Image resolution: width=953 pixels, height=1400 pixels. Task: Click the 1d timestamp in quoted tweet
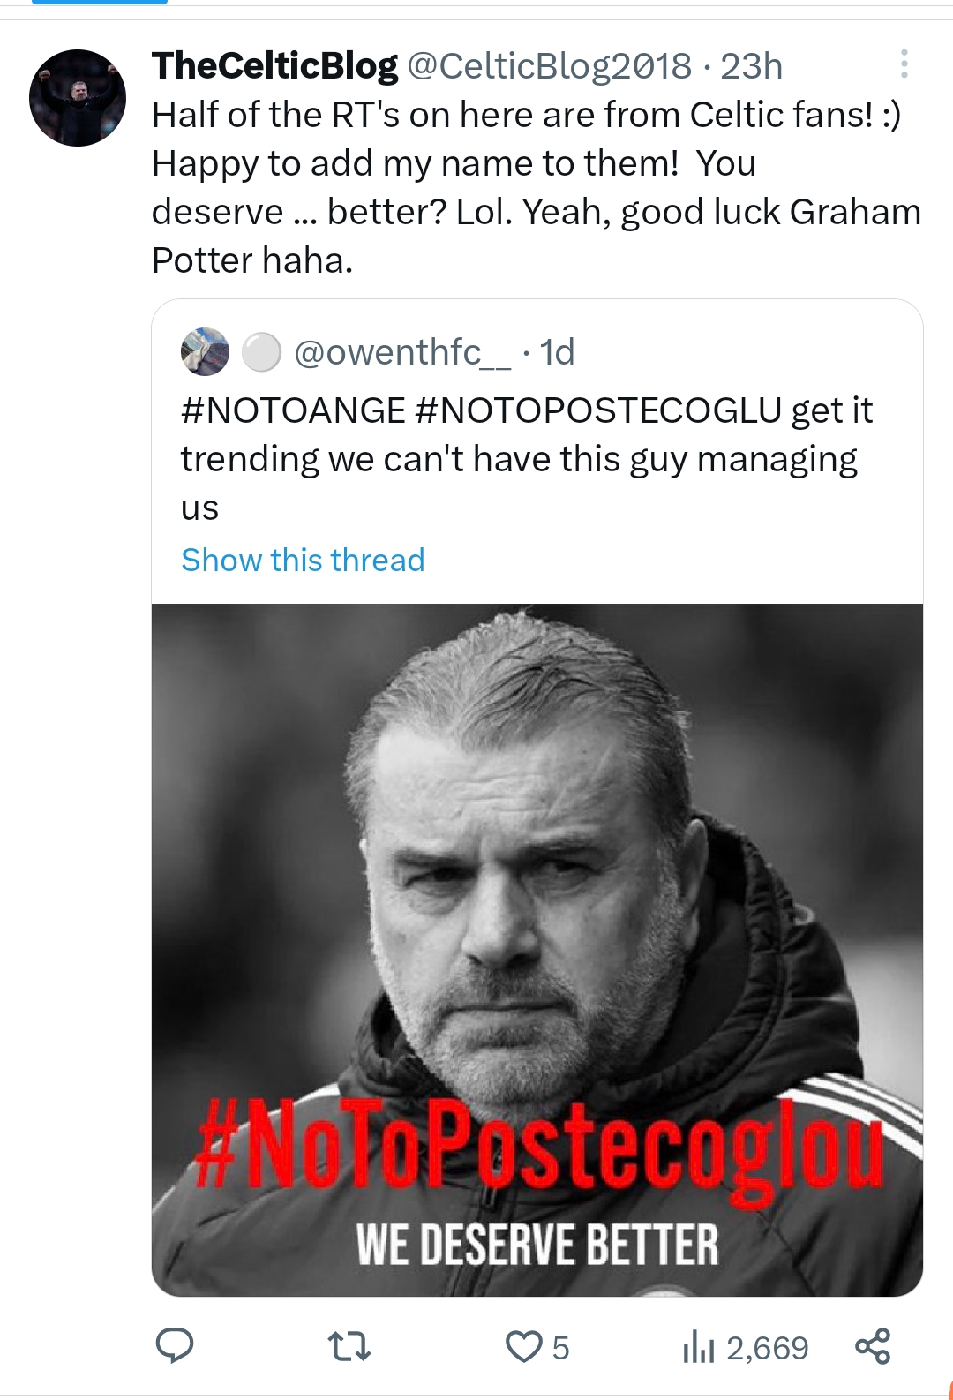click(x=557, y=352)
